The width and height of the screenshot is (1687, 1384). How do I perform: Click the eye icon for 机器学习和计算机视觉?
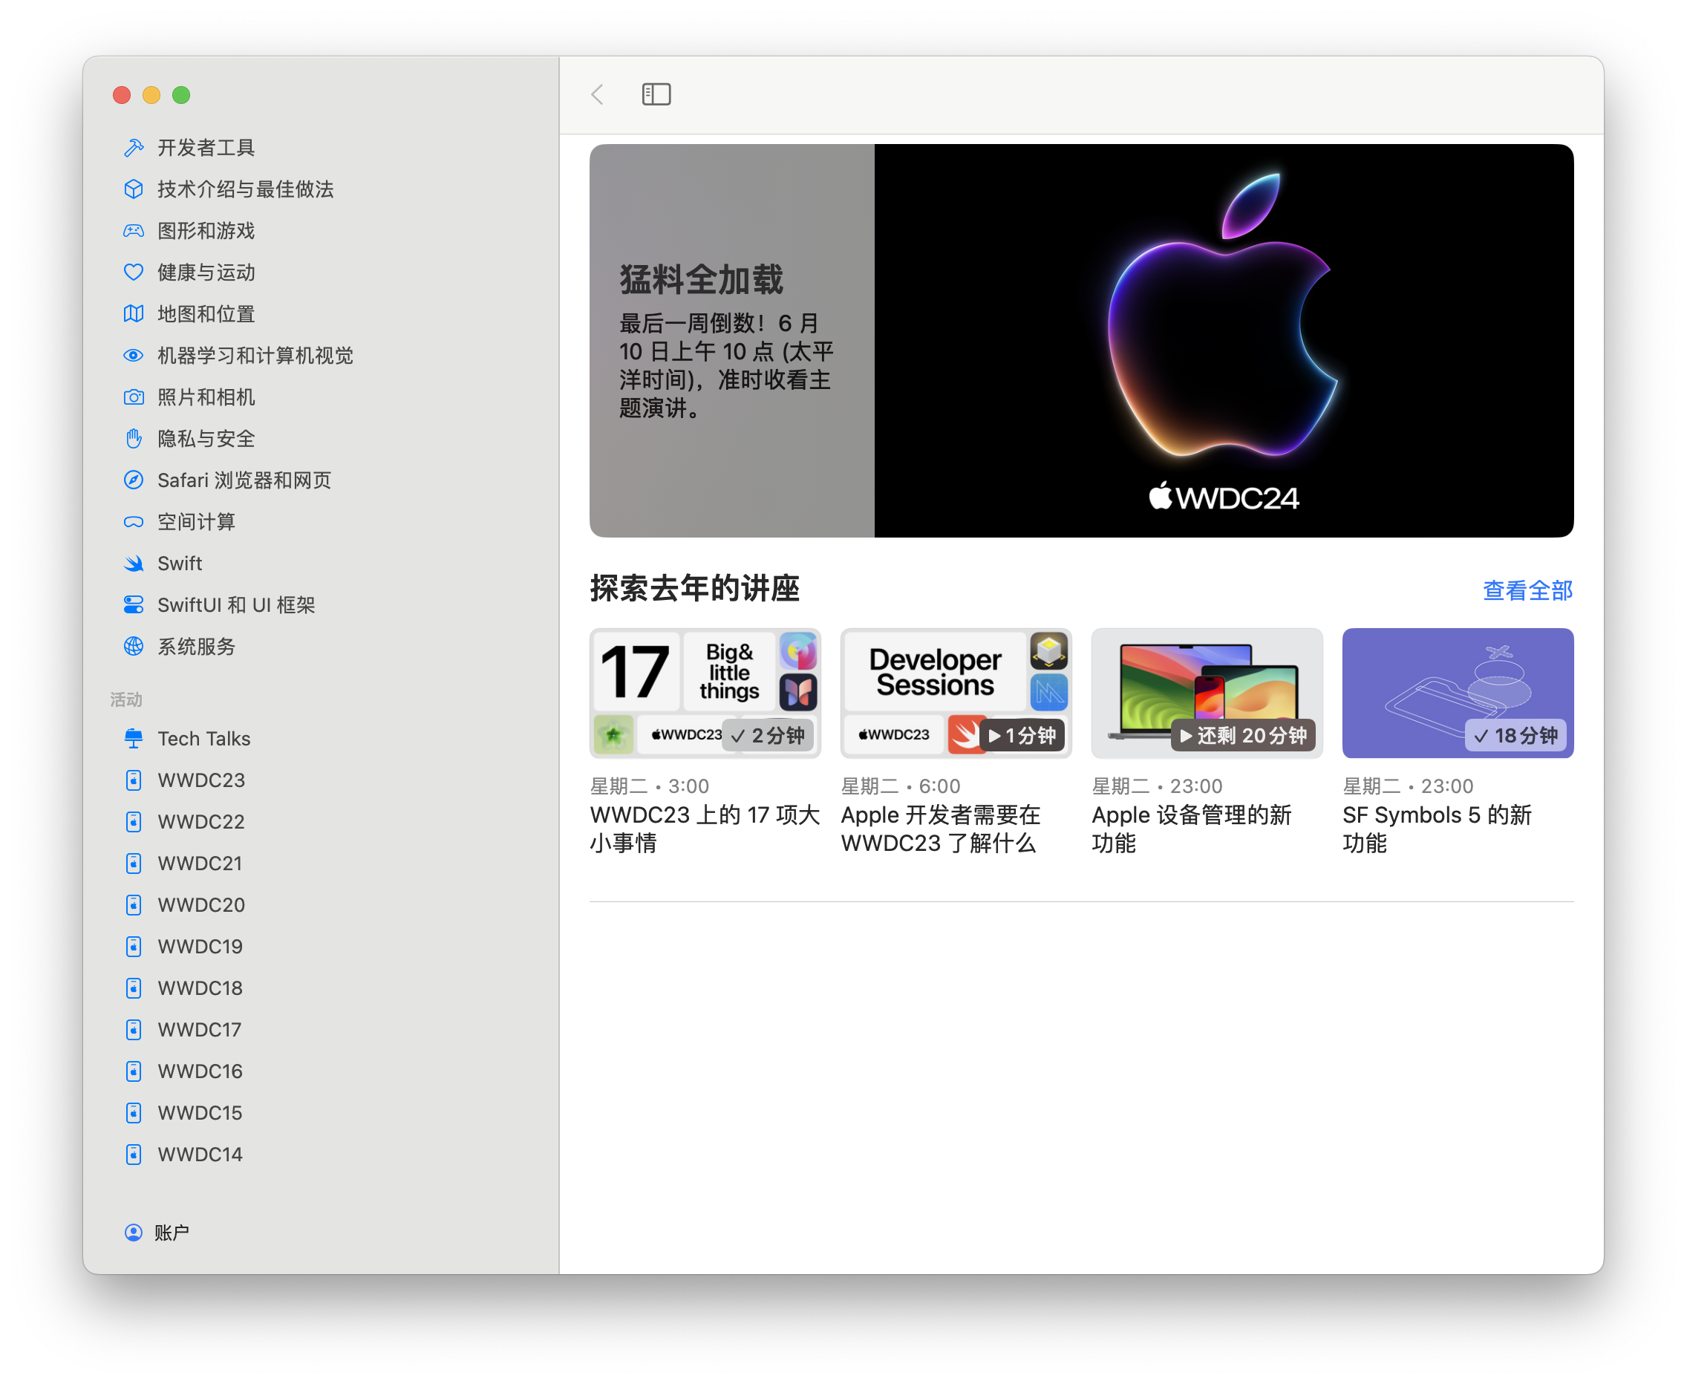point(133,356)
